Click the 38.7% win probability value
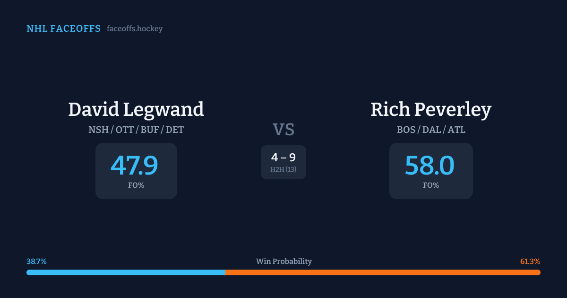This screenshot has width=567, height=298. (36, 262)
